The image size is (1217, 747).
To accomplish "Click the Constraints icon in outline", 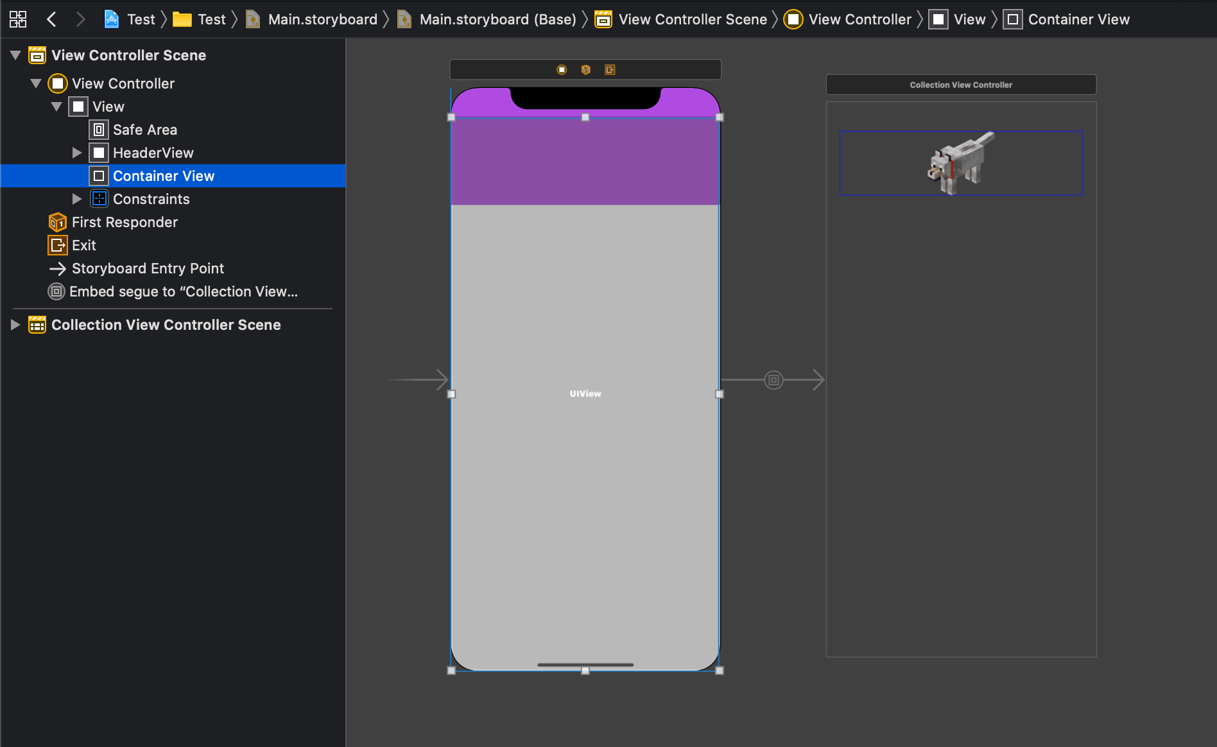I will tap(99, 199).
